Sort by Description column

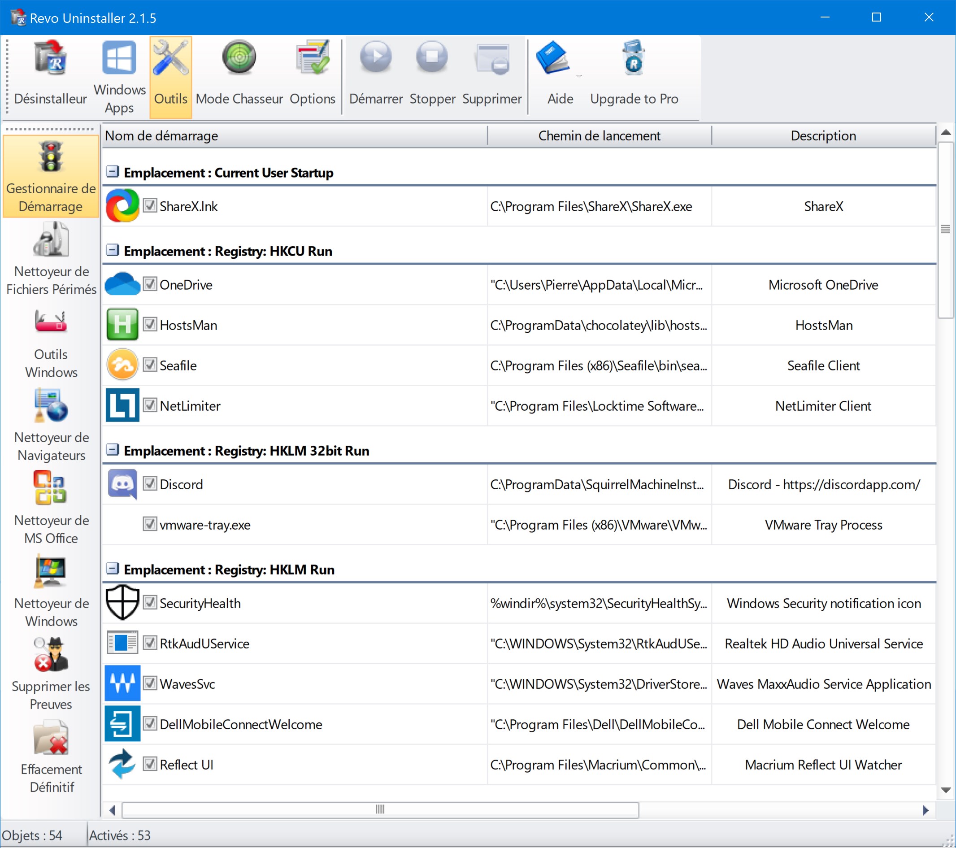coord(823,136)
